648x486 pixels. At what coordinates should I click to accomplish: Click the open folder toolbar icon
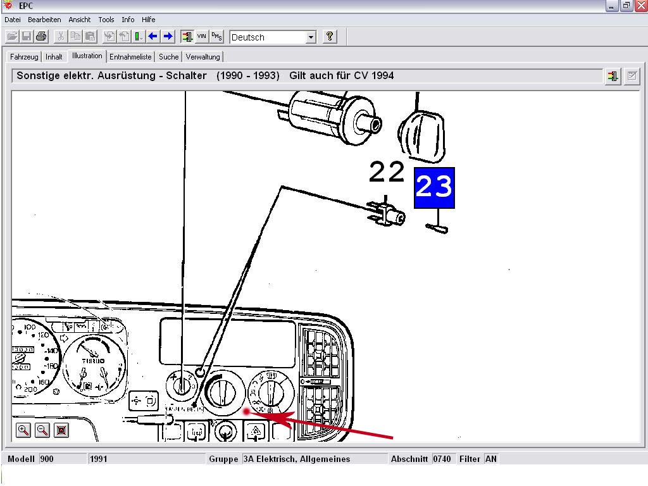point(12,37)
